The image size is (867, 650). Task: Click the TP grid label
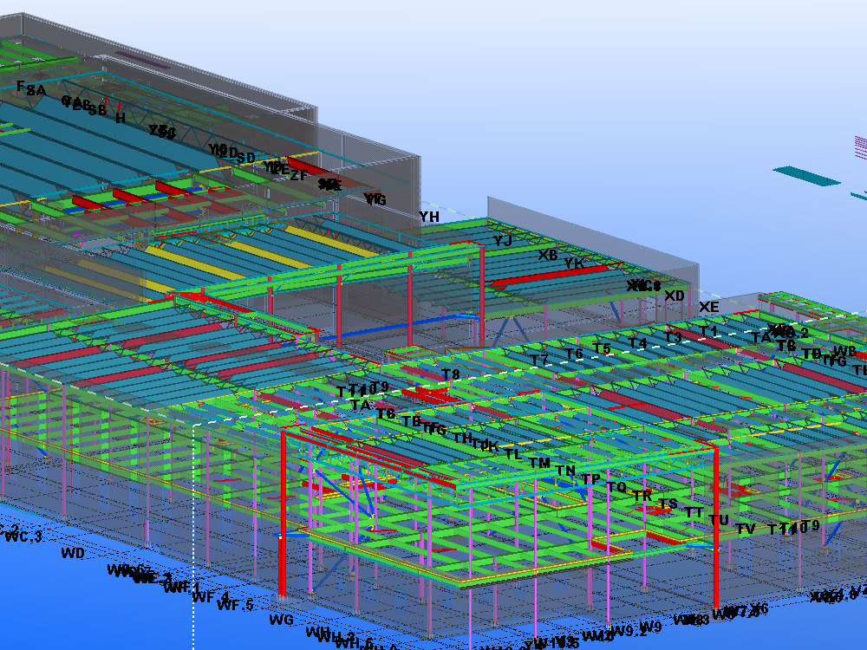coord(590,478)
